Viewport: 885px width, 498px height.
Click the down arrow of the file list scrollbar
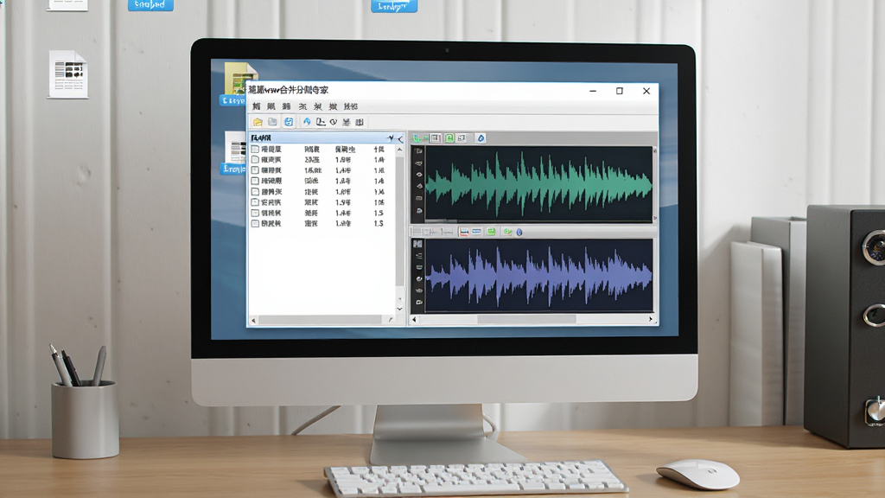399,309
